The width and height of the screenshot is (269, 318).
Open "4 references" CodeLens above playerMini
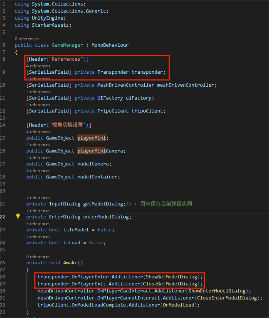coord(38,132)
